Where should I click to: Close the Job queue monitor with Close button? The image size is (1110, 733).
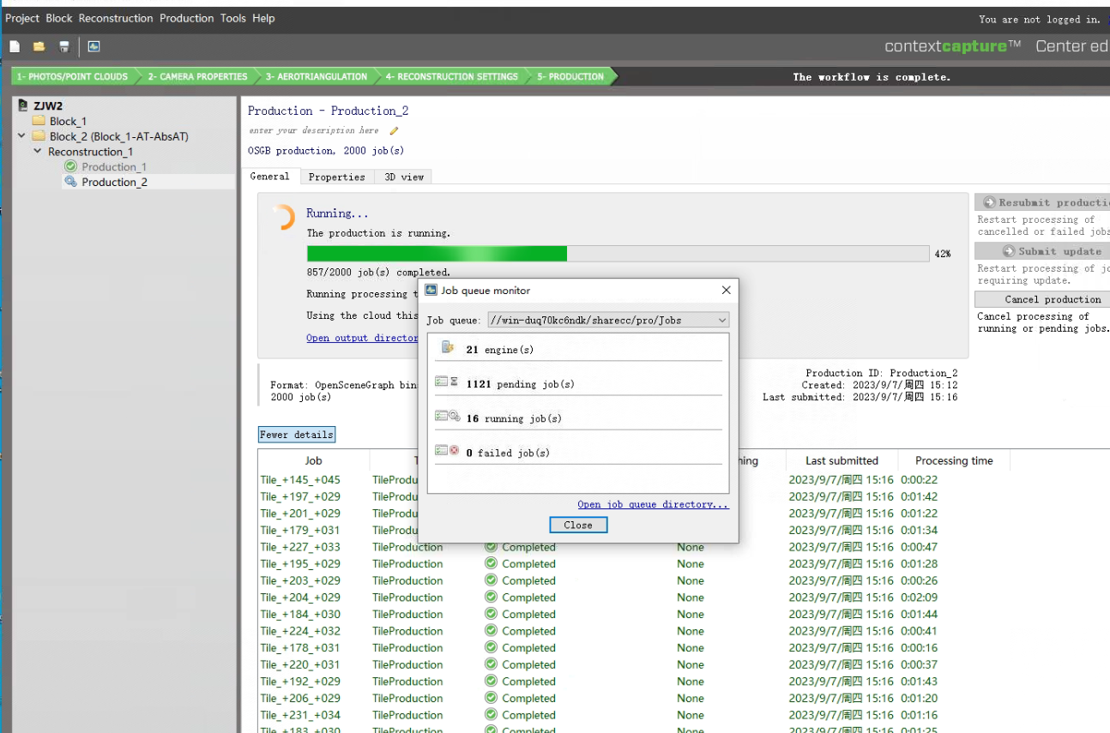578,525
